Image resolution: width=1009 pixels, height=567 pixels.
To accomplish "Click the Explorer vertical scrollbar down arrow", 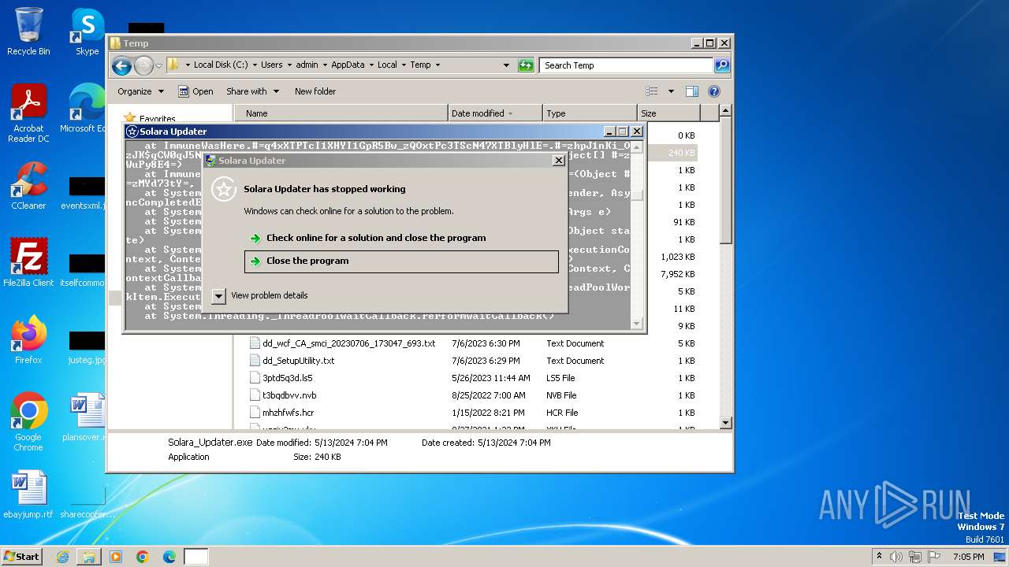I will pos(726,424).
